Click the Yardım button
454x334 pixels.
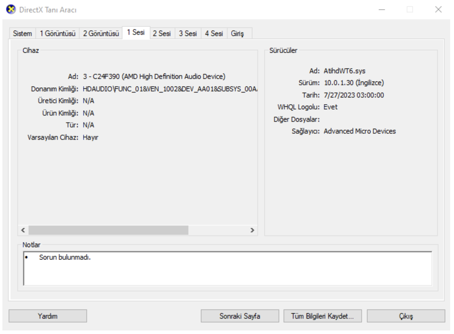click(x=48, y=316)
